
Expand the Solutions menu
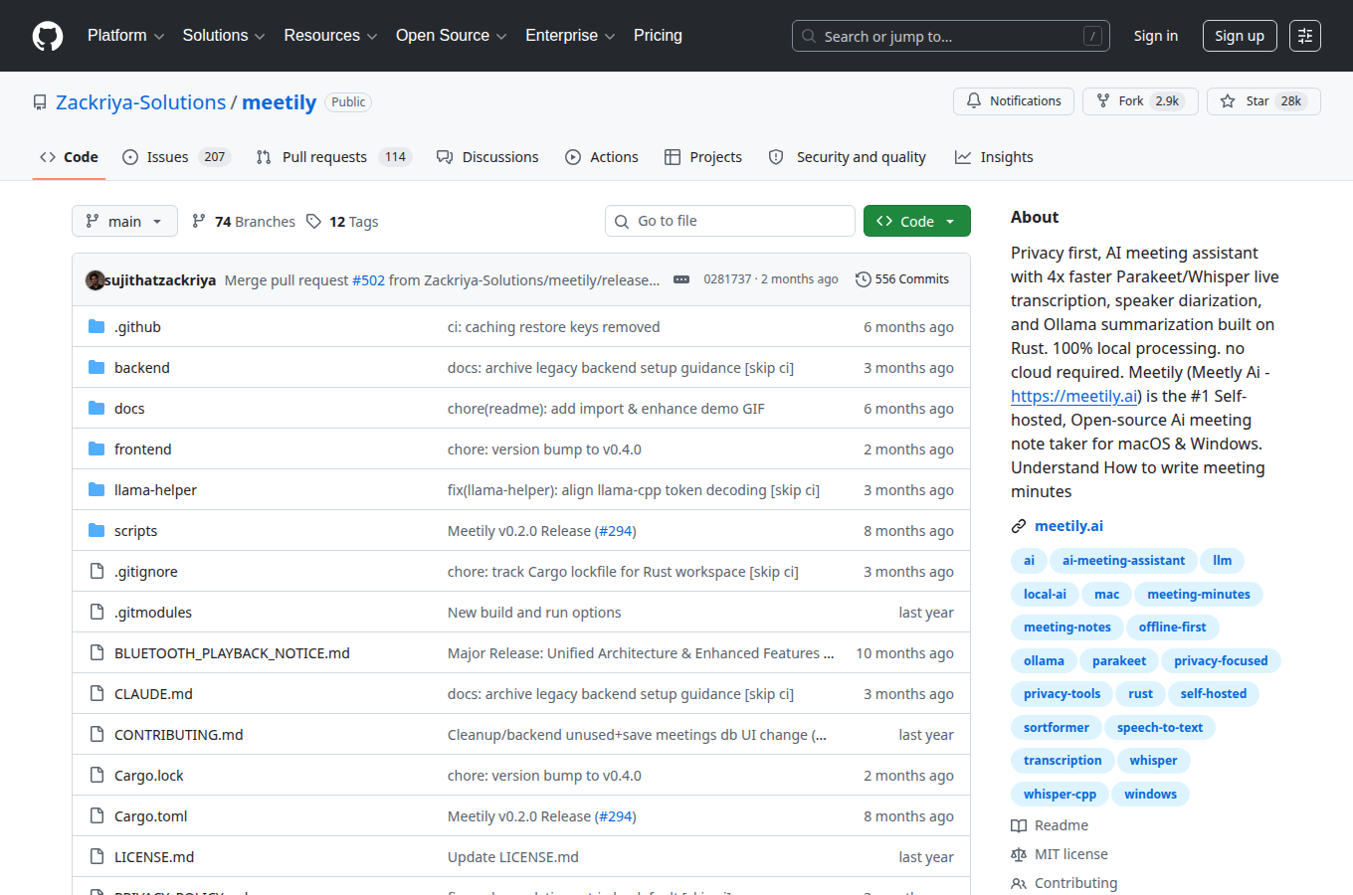(x=224, y=36)
